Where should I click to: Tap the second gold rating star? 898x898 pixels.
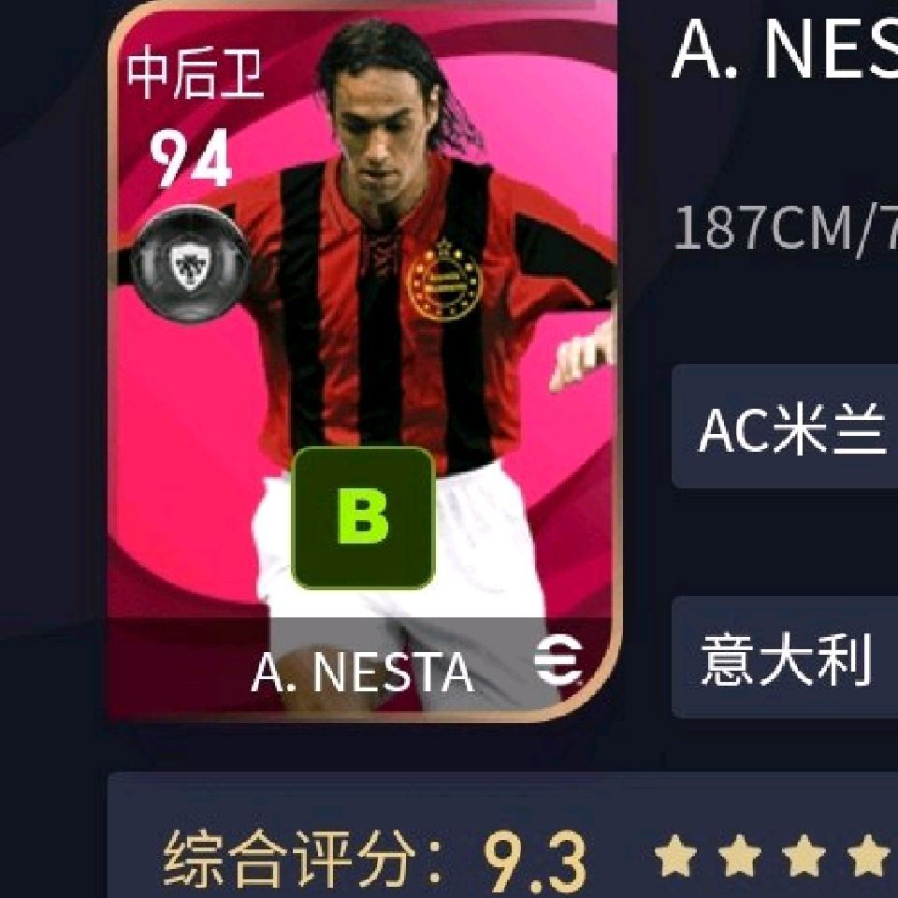740,856
